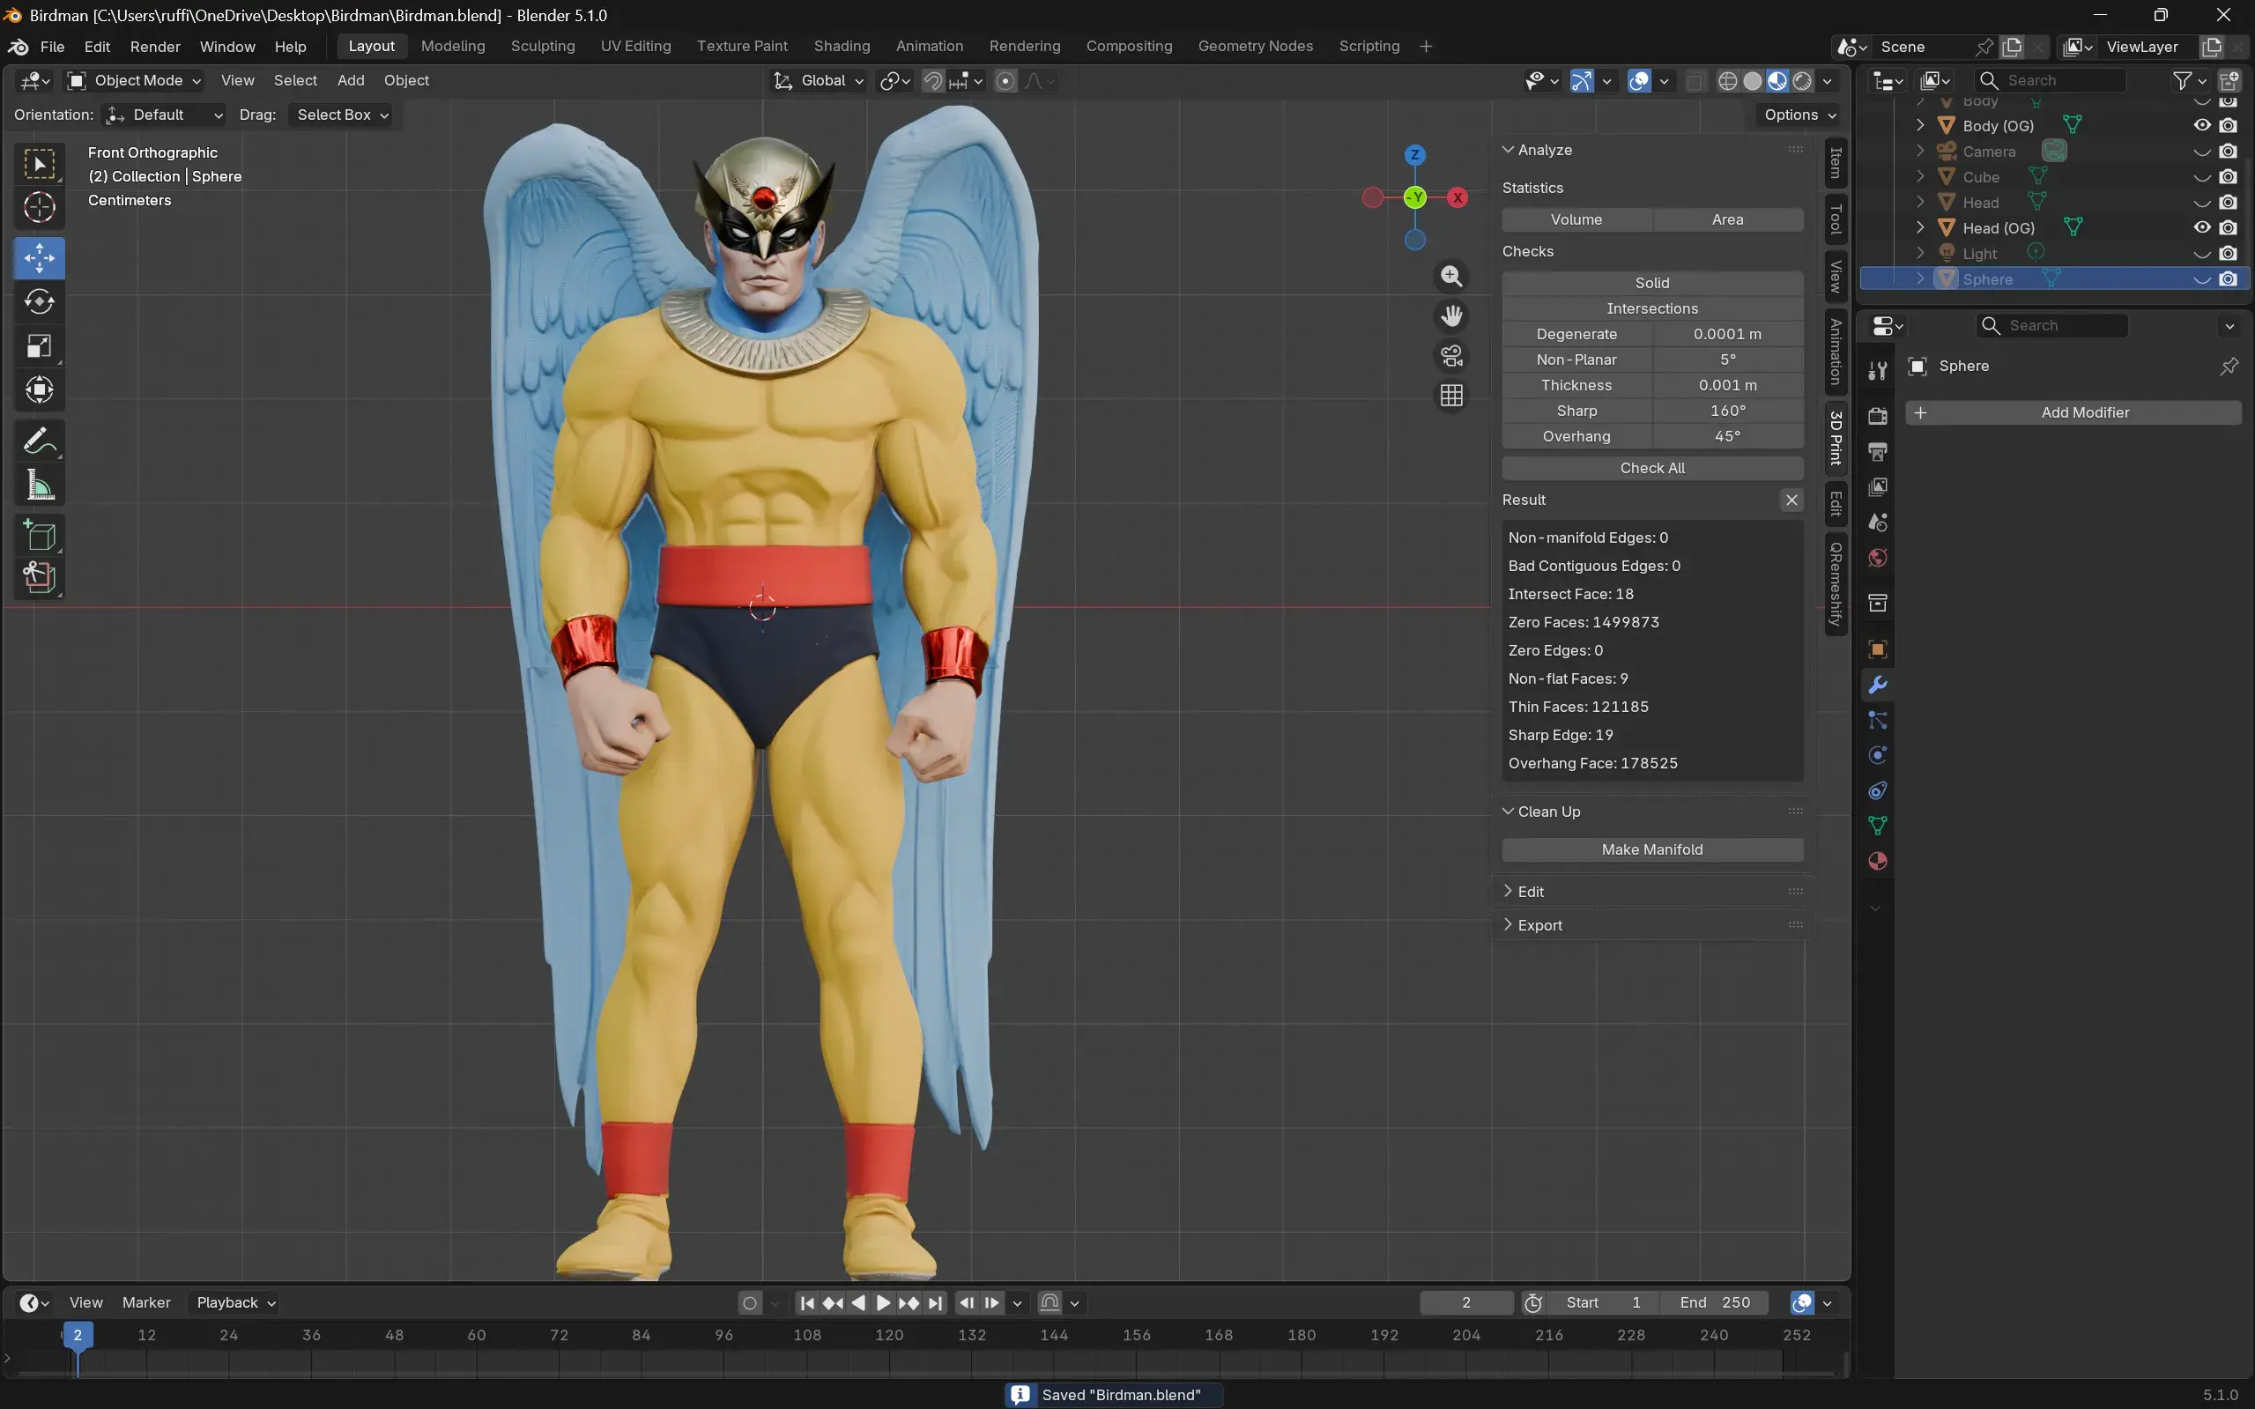The image size is (2255, 1409).
Task: Run the Intersections check
Action: [1652, 308]
